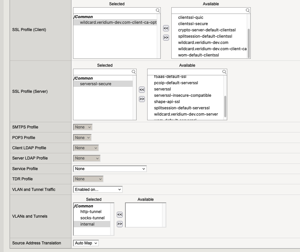Image resolution: width=300 pixels, height=252 pixels.
Task: Click the >> button for VLANs and Tunnels
Action: (120, 224)
